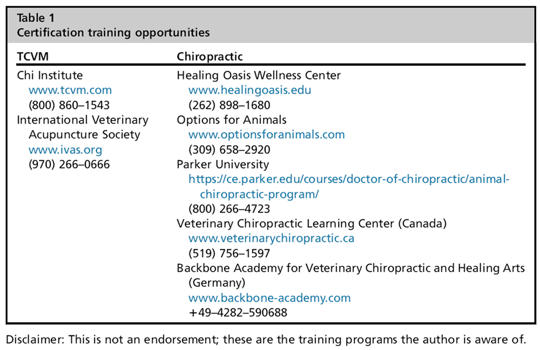Click the Chi Institute entry name
540x350 pixels.
[50, 76]
